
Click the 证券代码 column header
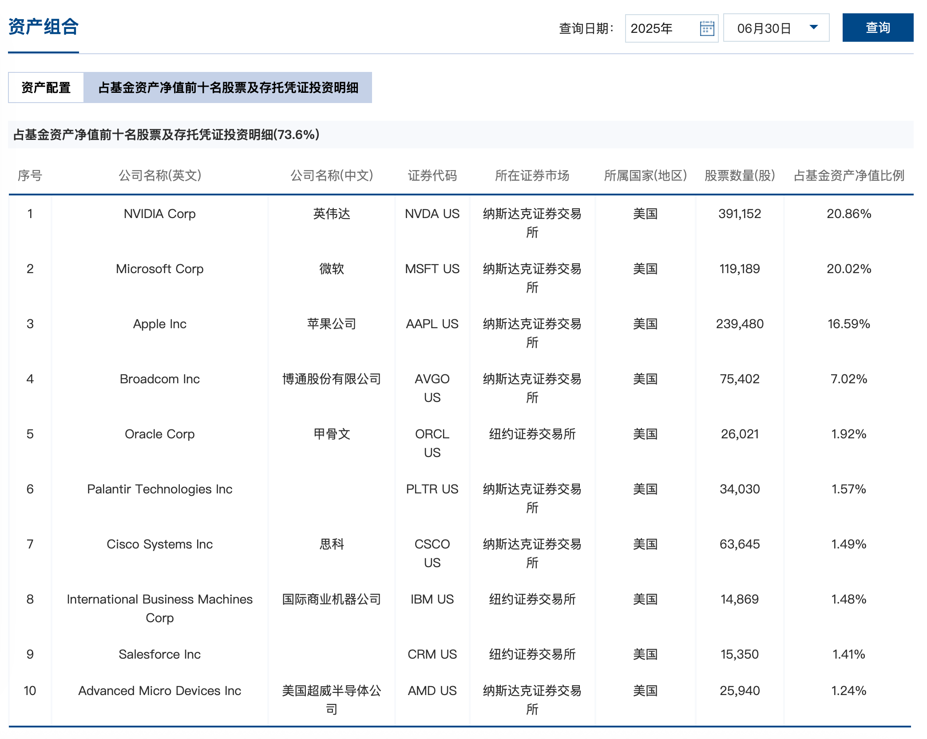pos(432,175)
